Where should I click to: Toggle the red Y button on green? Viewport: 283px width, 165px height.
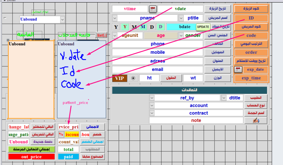[x=125, y=27]
